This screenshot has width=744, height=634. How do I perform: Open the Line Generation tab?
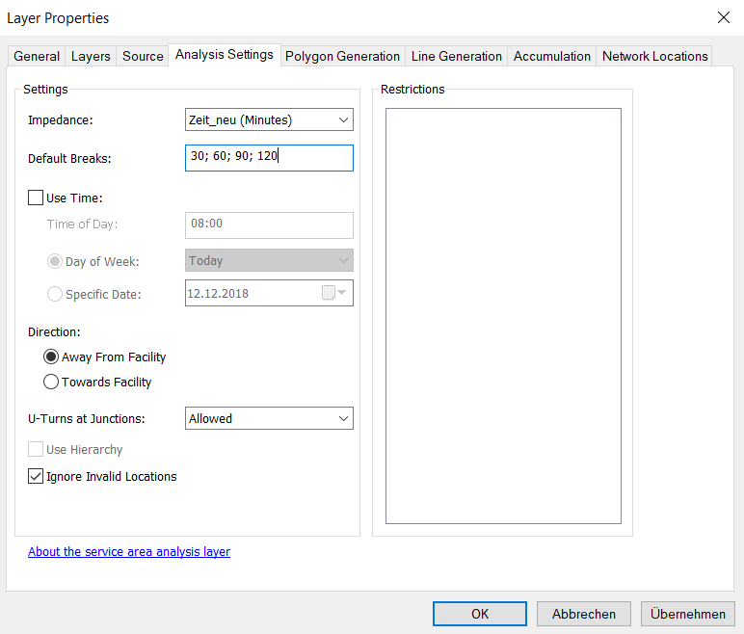click(x=457, y=56)
